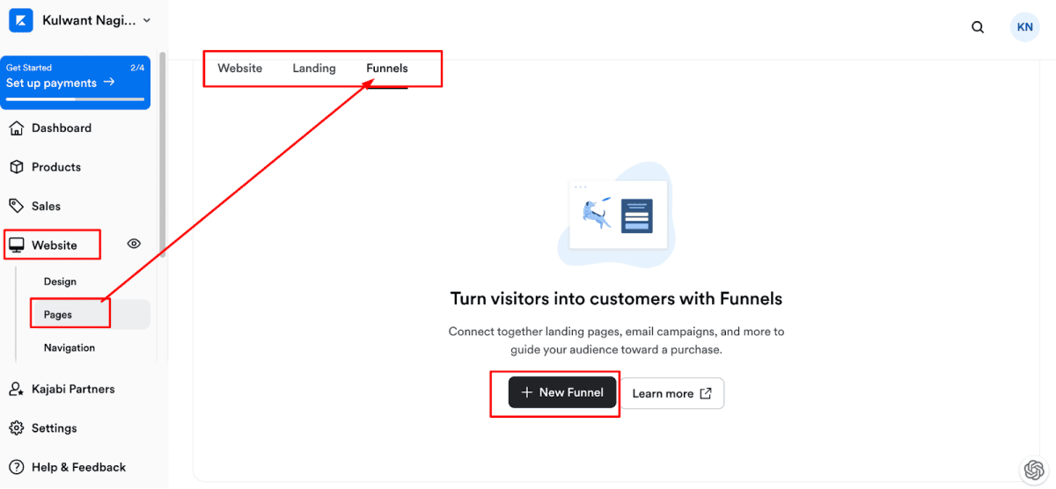Switch to the Landing tab
This screenshot has height=489, width=1056.
(314, 69)
